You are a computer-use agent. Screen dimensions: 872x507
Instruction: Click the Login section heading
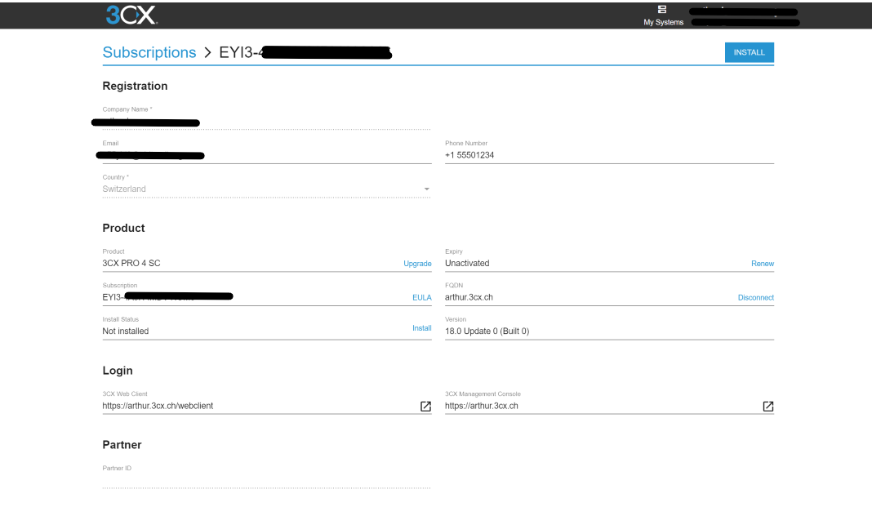(x=118, y=370)
